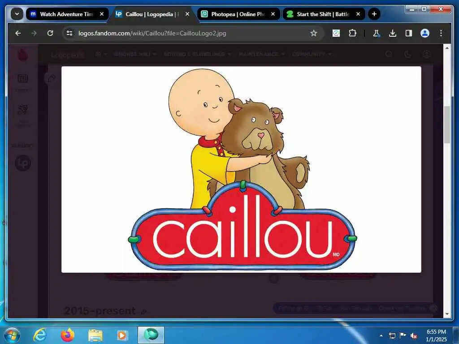The height and width of the screenshot is (344, 459).
Task: Toggle the wiki dark mode moon icon
Action: (407, 54)
